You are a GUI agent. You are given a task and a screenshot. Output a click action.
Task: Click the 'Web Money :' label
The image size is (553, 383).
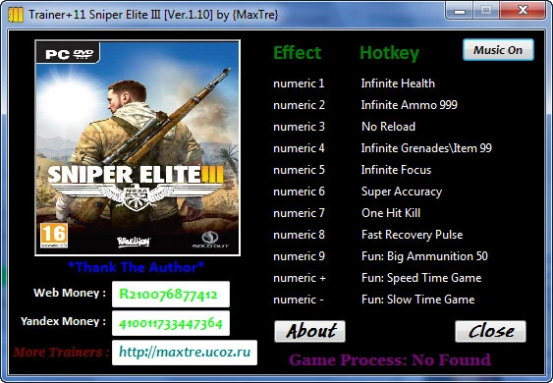click(70, 293)
